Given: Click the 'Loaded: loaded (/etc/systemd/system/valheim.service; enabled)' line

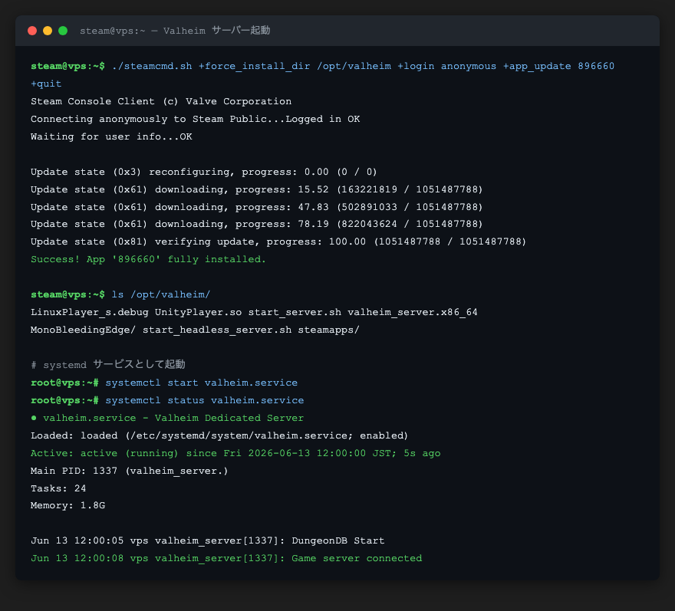Looking at the screenshot, I should [x=219, y=436].
